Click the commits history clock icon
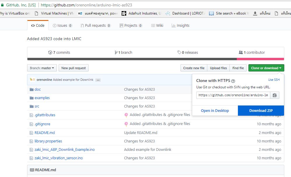The width and height of the screenshot is (291, 177). click(x=50, y=53)
